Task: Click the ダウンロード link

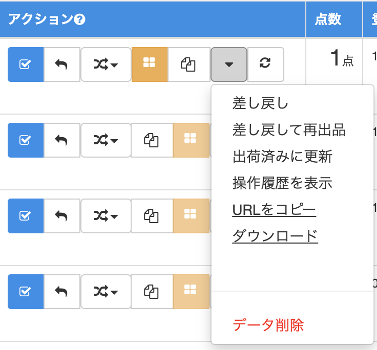Action: [275, 236]
